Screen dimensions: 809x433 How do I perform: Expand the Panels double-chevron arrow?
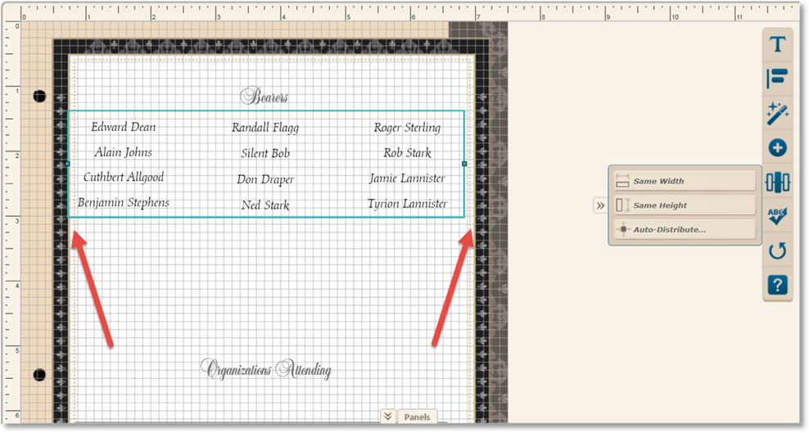tap(387, 417)
